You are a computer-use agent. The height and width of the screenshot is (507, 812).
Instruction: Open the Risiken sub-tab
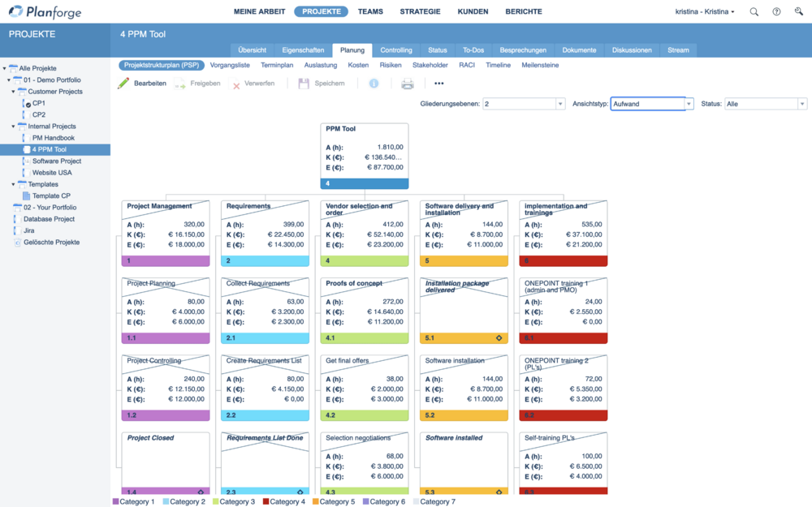tap(391, 65)
